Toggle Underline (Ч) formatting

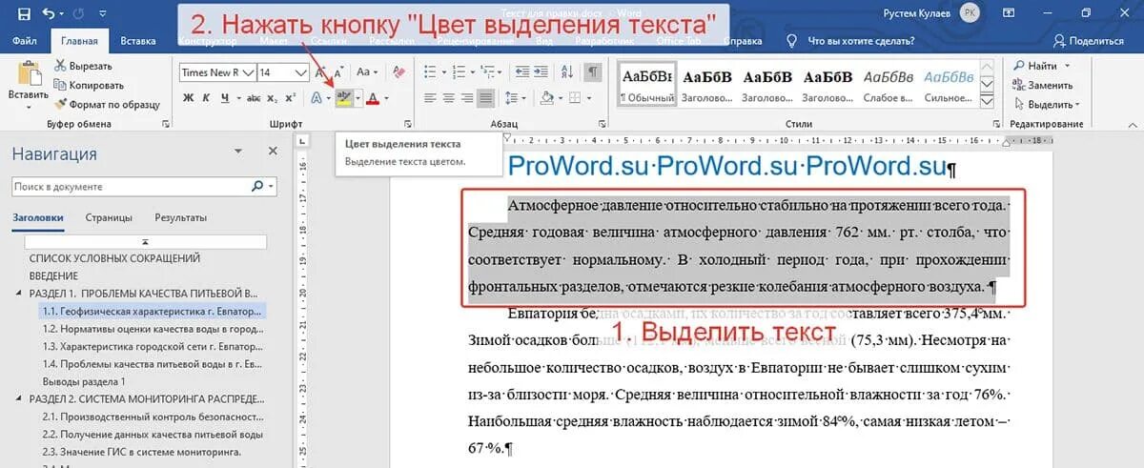tap(226, 97)
